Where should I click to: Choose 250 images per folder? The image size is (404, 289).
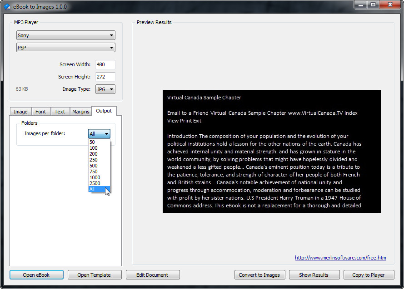click(99, 160)
